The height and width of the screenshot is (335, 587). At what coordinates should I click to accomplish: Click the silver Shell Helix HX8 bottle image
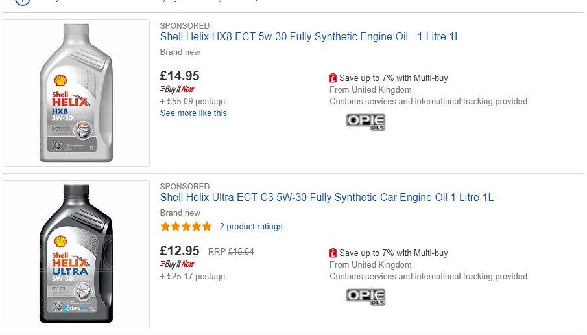pyautogui.click(x=76, y=93)
